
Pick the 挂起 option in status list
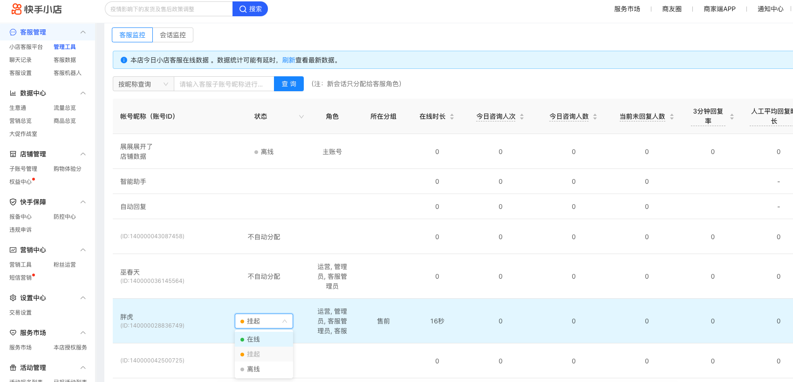click(x=253, y=354)
